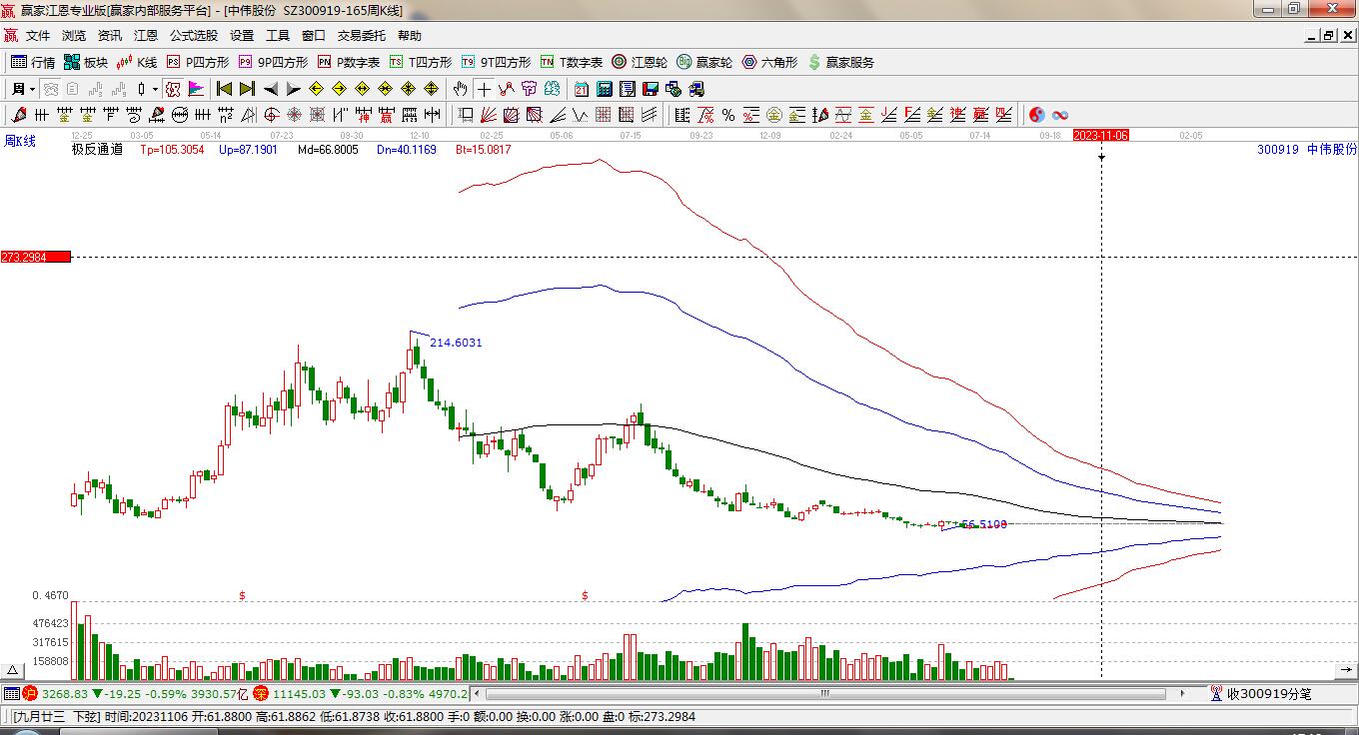The width and height of the screenshot is (1359, 735).
Task: Jump to the first bar
Action: point(224,89)
